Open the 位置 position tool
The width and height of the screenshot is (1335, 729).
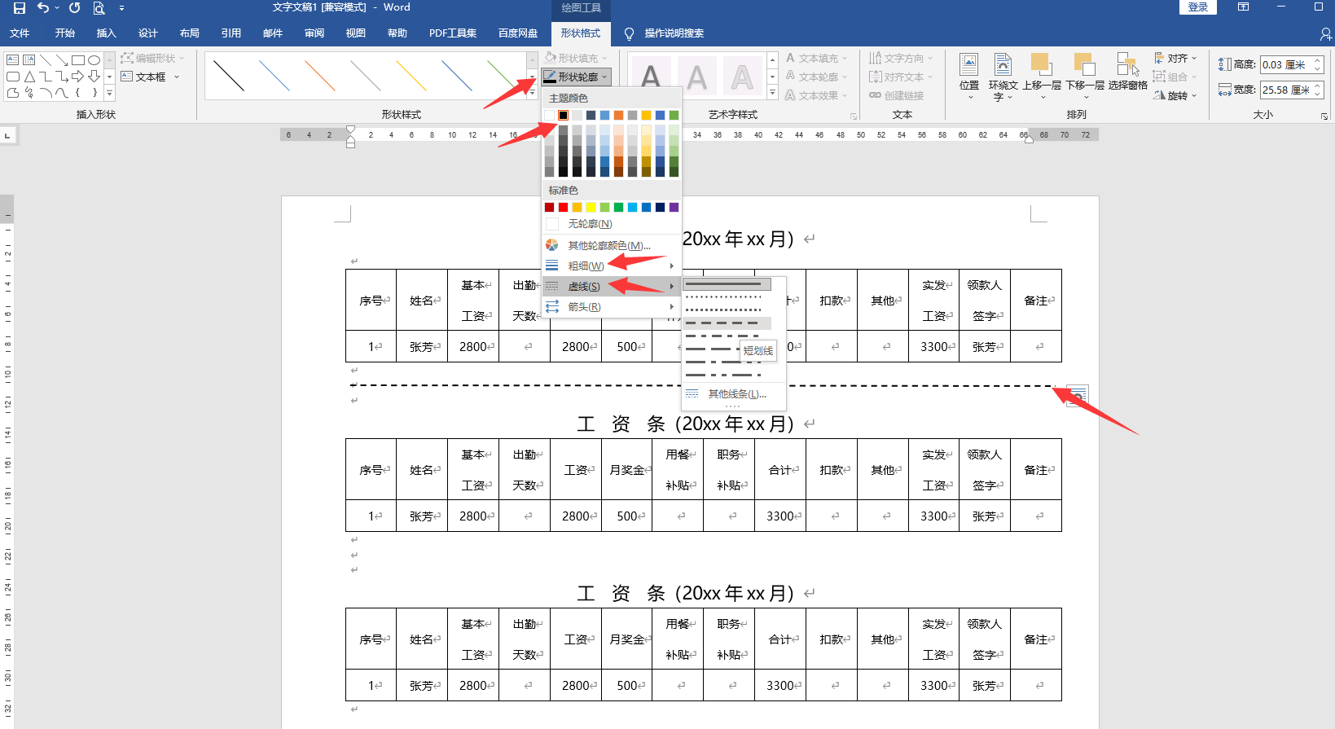(969, 77)
